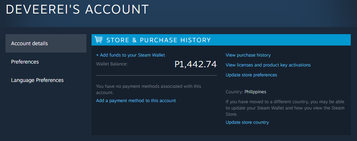Click the Store & Purchase History heading
This screenshot has height=141, width=357.
point(158,40)
